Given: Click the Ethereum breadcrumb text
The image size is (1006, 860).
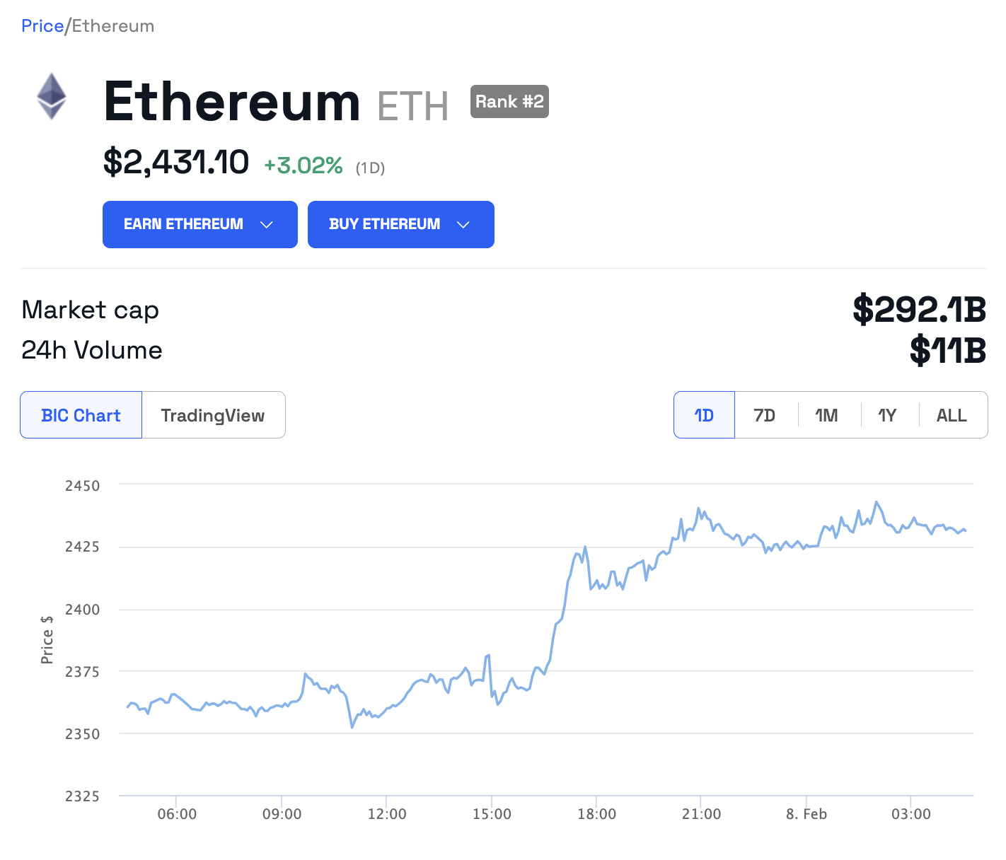Looking at the screenshot, I should [x=113, y=26].
